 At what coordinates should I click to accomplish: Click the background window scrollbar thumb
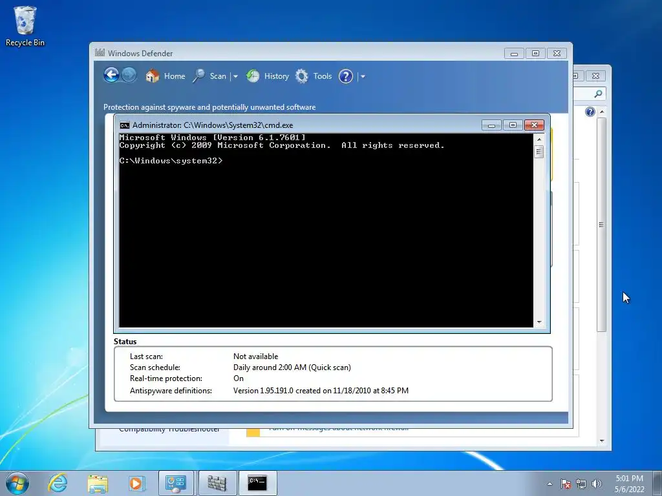point(602,224)
